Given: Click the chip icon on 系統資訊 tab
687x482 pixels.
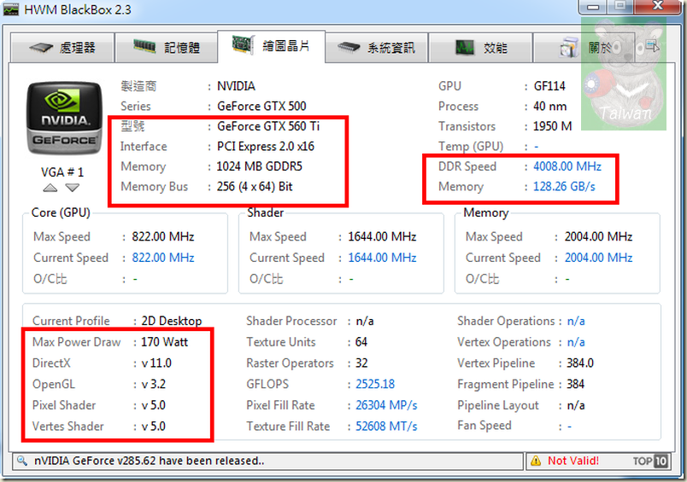Looking at the screenshot, I should tap(349, 47).
